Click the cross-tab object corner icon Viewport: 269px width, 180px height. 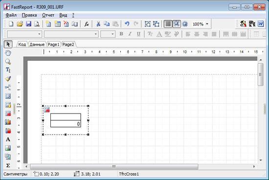coord(47,110)
